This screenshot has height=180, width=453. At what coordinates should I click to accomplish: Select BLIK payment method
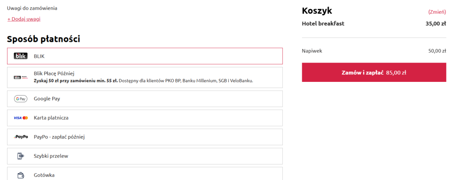point(145,56)
